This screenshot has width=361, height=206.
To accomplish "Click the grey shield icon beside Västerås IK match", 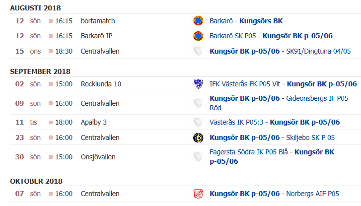I will pos(198,122).
